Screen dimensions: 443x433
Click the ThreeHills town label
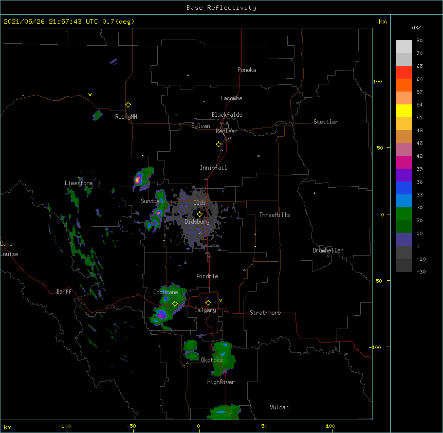click(274, 215)
